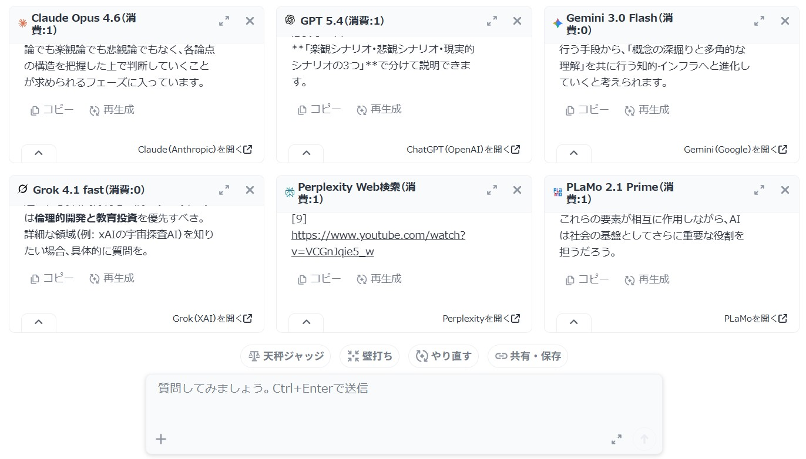This screenshot has width=806, height=459.
Task: Copy the Perplexity response
Action: 320,279
